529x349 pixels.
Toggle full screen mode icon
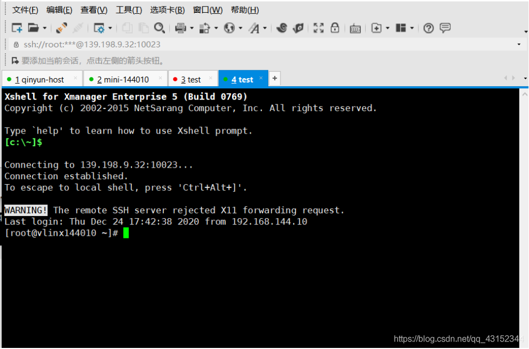pos(318,28)
